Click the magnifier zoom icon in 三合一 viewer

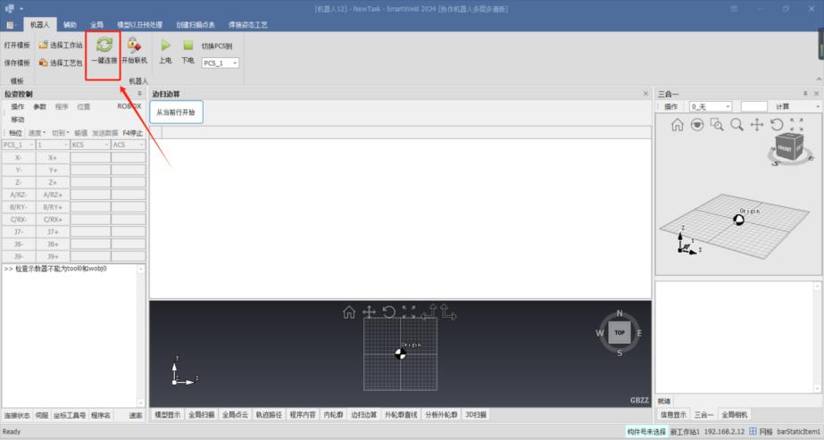tap(737, 125)
